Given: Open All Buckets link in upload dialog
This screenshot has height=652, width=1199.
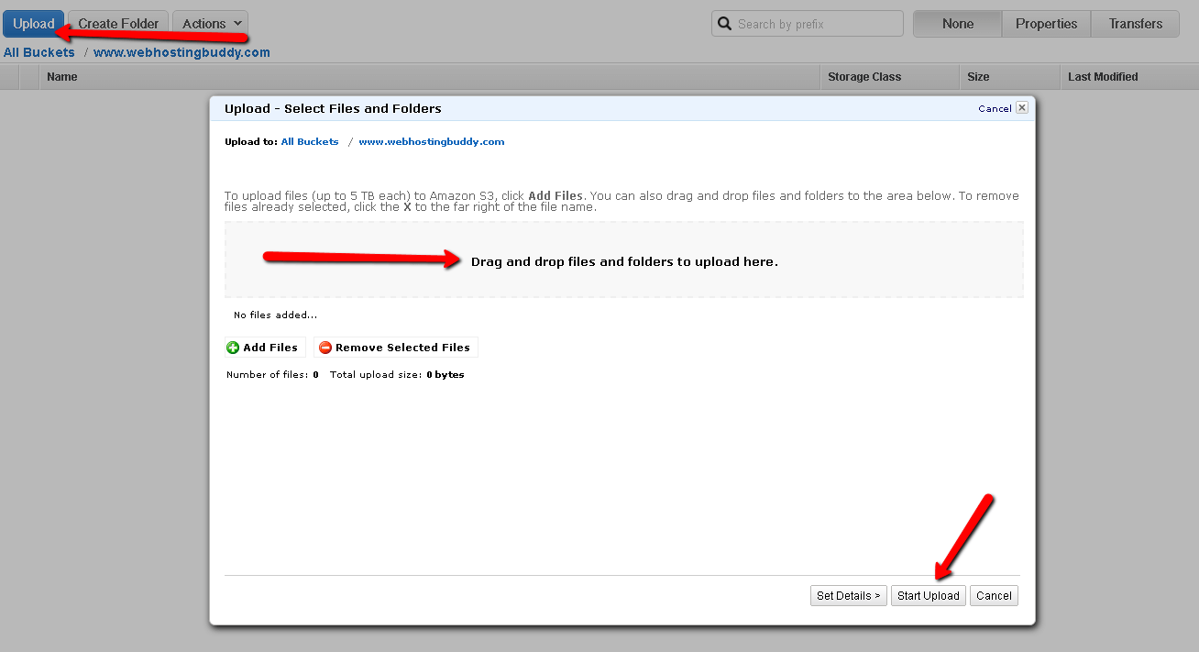Looking at the screenshot, I should (310, 142).
